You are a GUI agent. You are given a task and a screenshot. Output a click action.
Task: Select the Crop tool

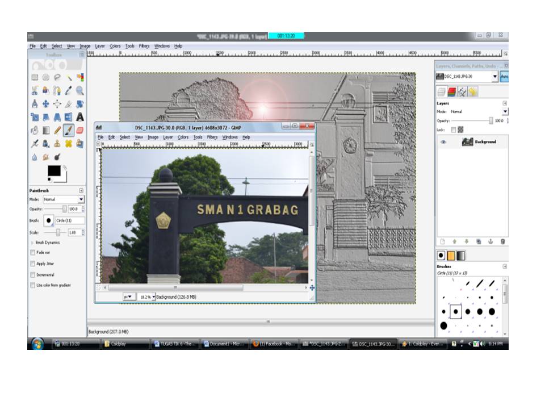(69, 103)
